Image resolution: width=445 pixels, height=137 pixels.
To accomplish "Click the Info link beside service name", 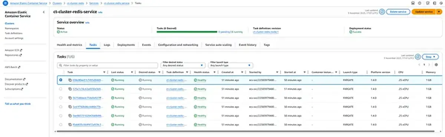I will tap(100, 12).
